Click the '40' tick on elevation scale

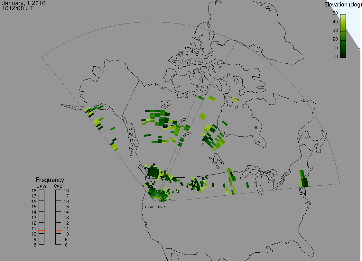pyautogui.click(x=335, y=22)
